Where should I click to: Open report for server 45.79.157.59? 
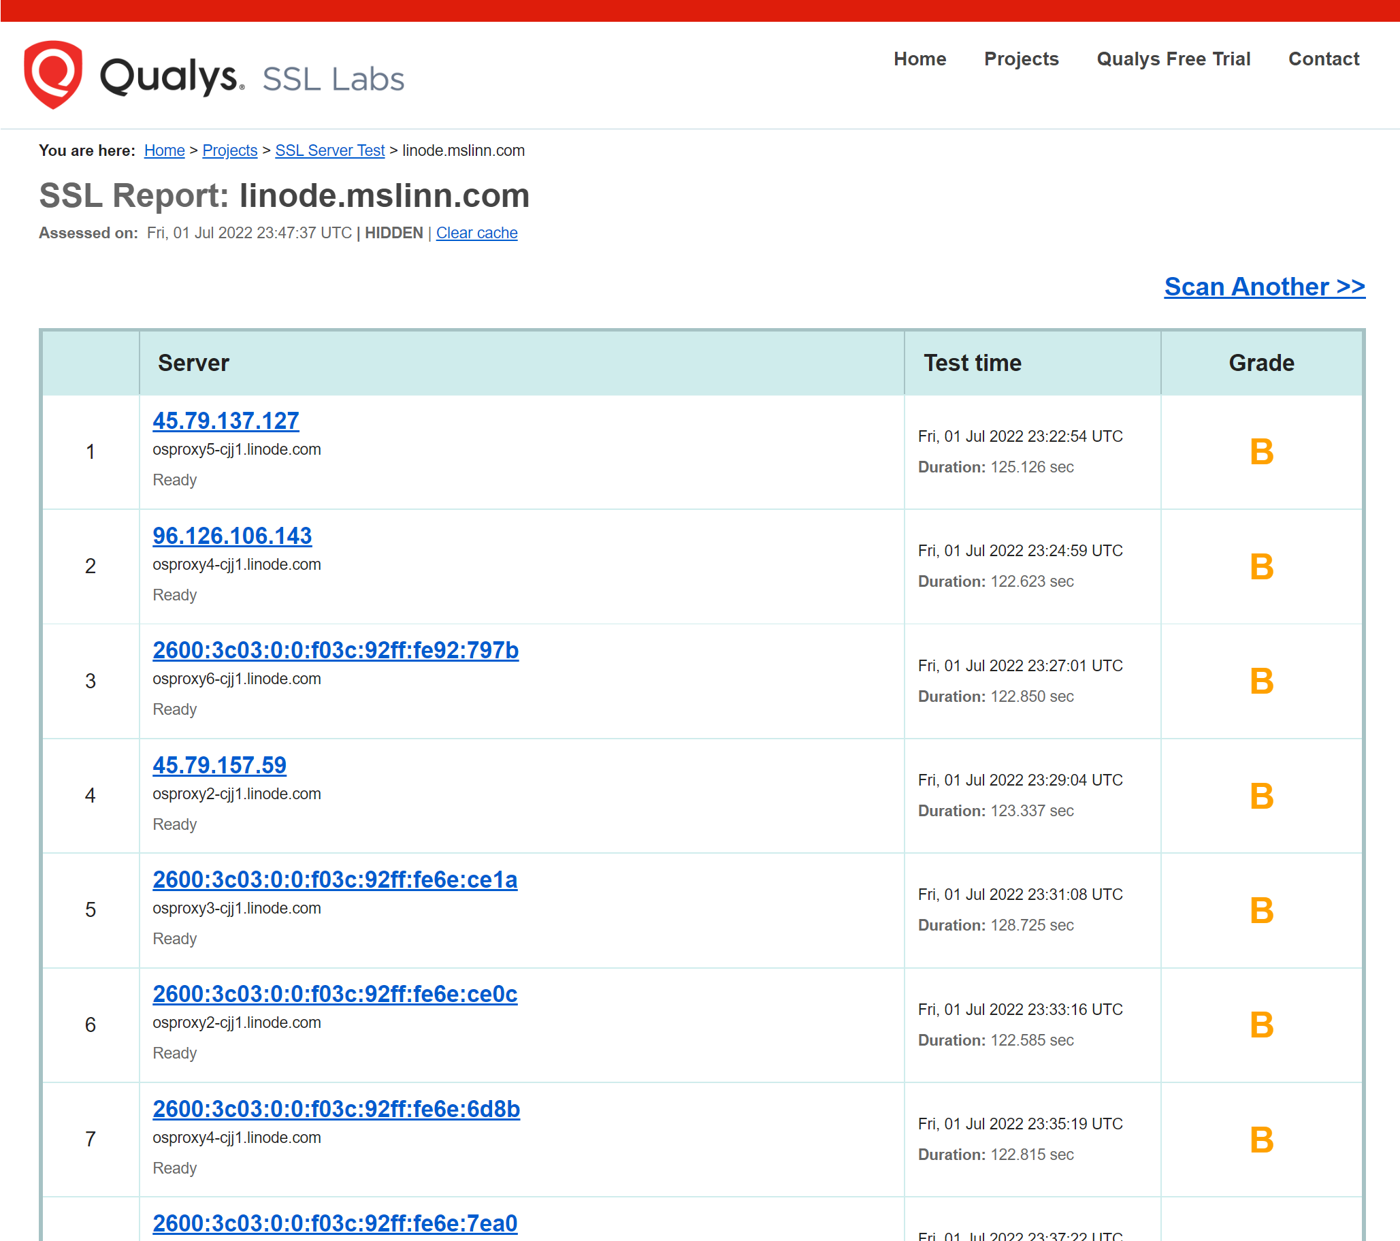point(219,764)
